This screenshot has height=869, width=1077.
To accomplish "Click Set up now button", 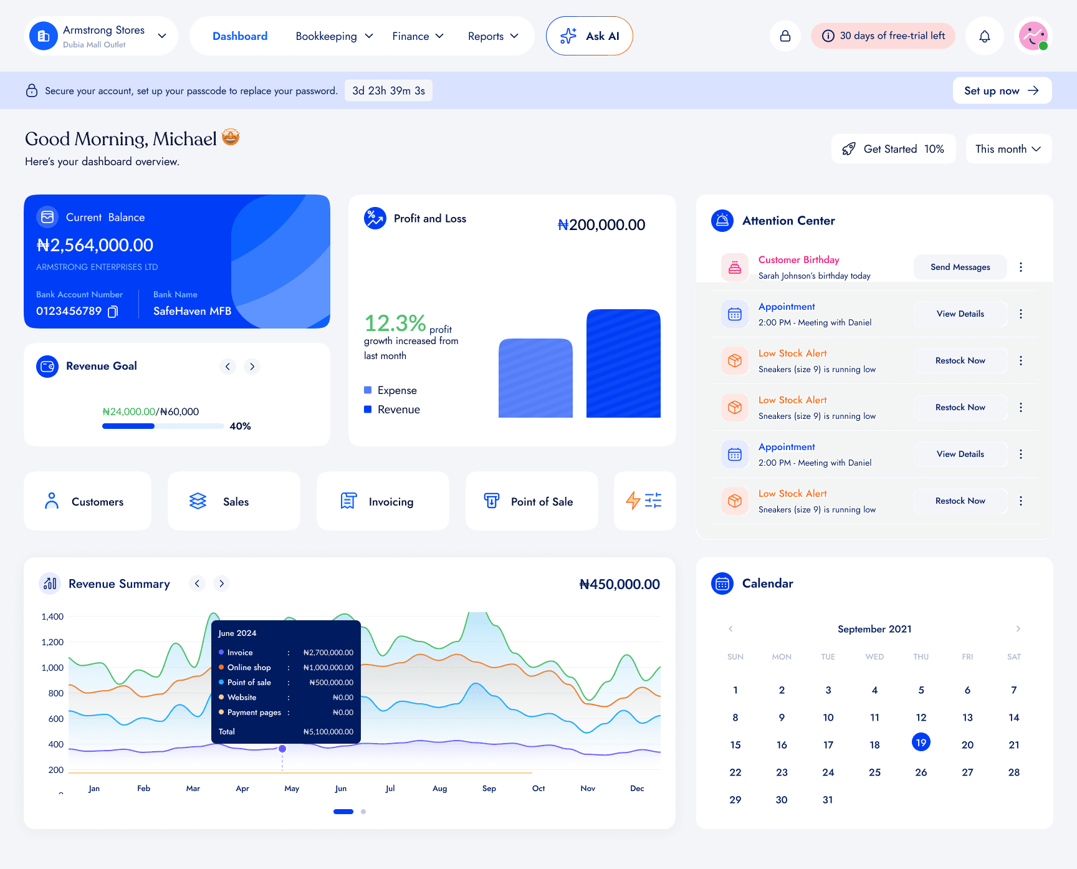I will point(1002,90).
